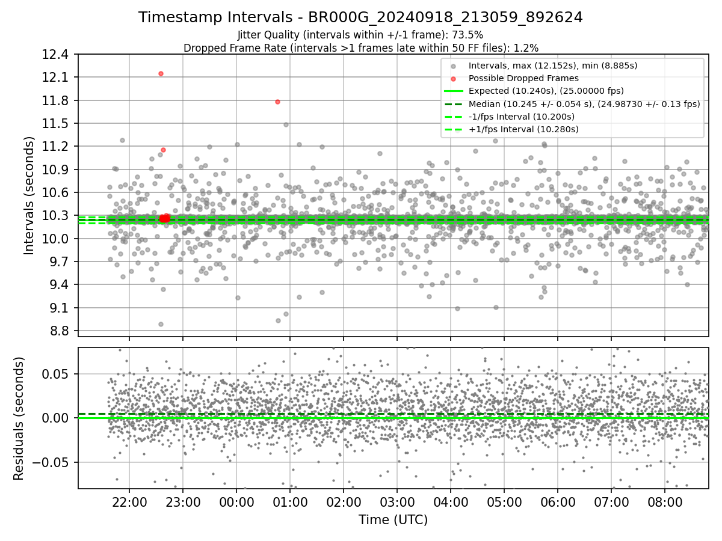
Task: Click residuals tick label '0.05'
Action: point(56,374)
